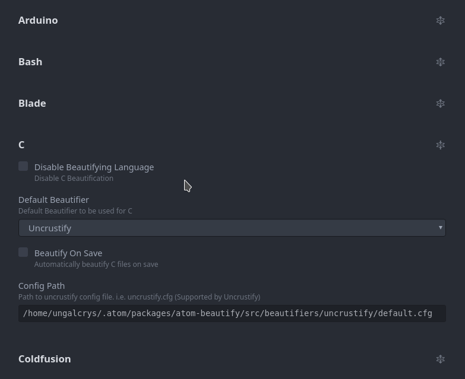Click into the Config Path text field
This screenshot has width=465, height=379.
[232, 313]
